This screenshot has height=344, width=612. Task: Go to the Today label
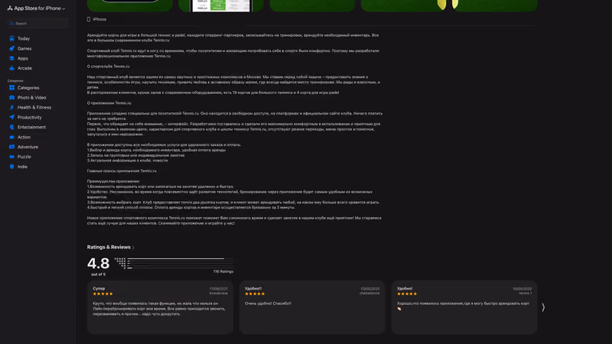click(x=24, y=39)
